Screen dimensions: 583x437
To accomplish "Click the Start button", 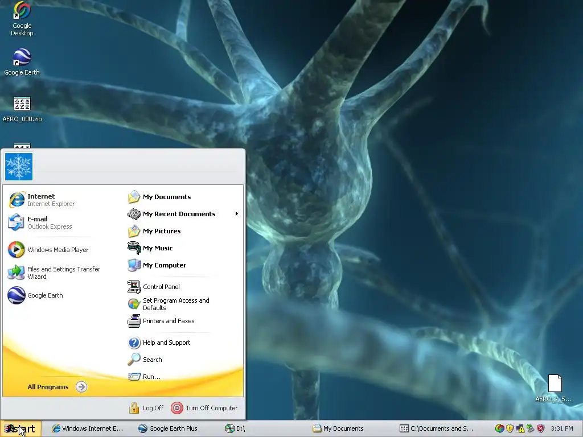I will 21,429.
